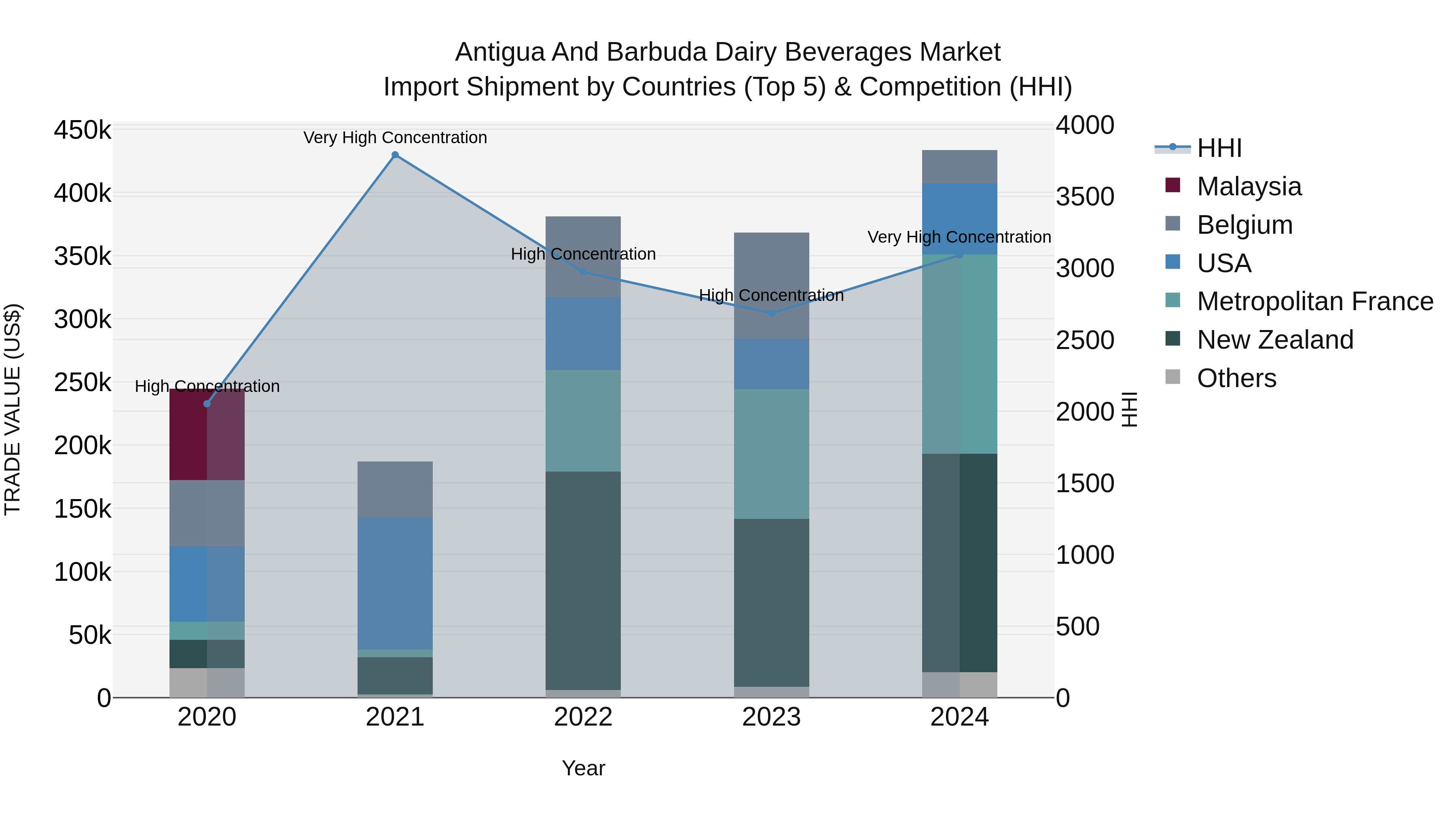Toggle the New Zealand legend label

point(1275,340)
